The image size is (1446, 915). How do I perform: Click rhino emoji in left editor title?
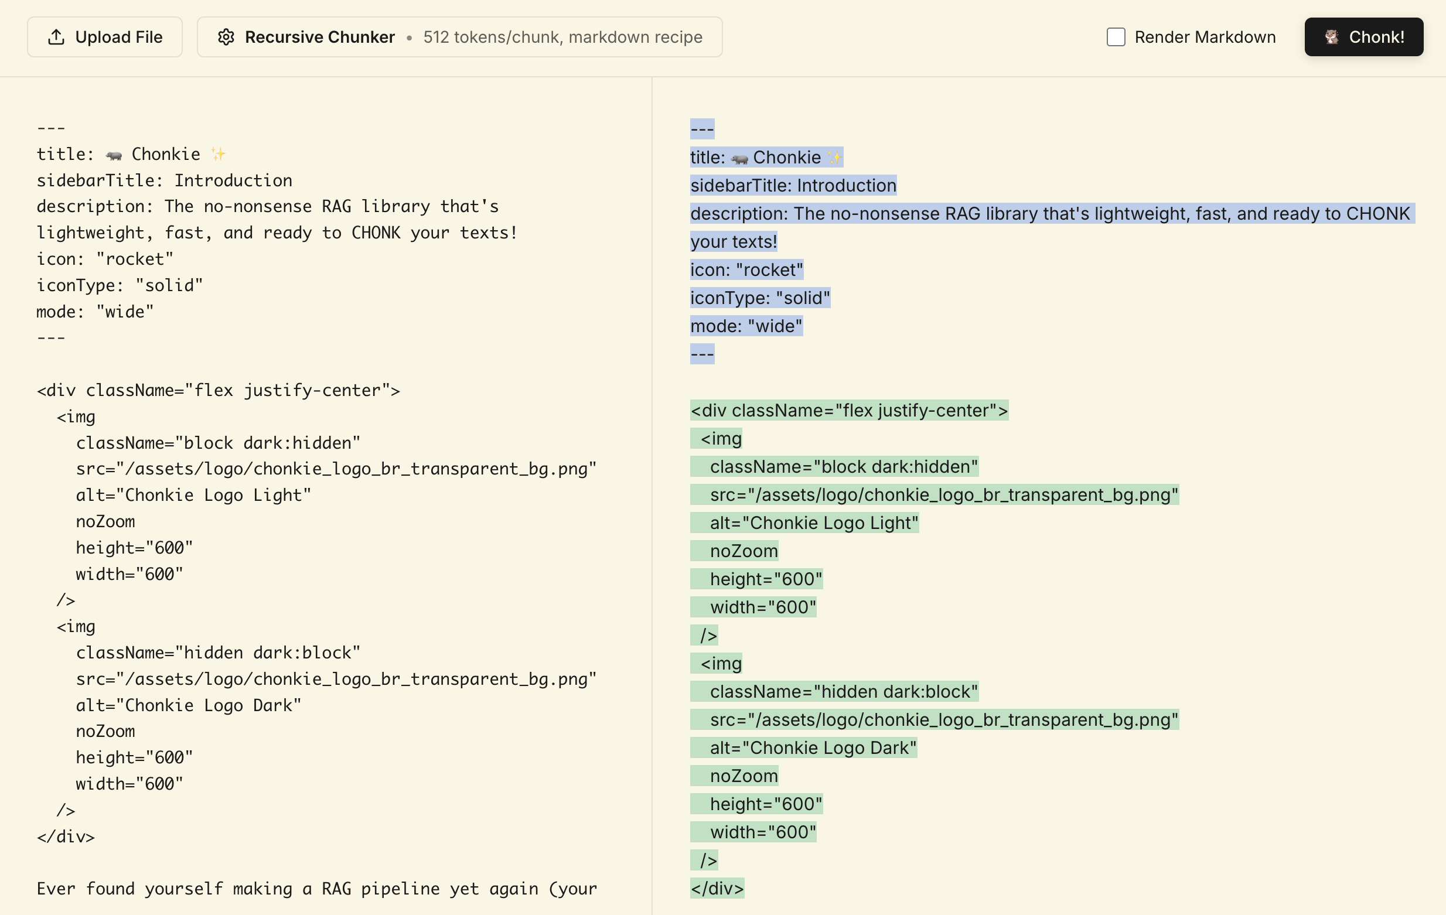[114, 155]
